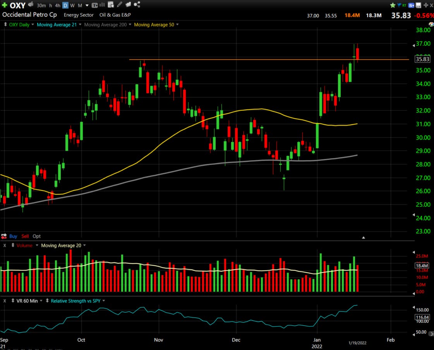Open the blue S dropdown button

pyautogui.click(x=411, y=5)
